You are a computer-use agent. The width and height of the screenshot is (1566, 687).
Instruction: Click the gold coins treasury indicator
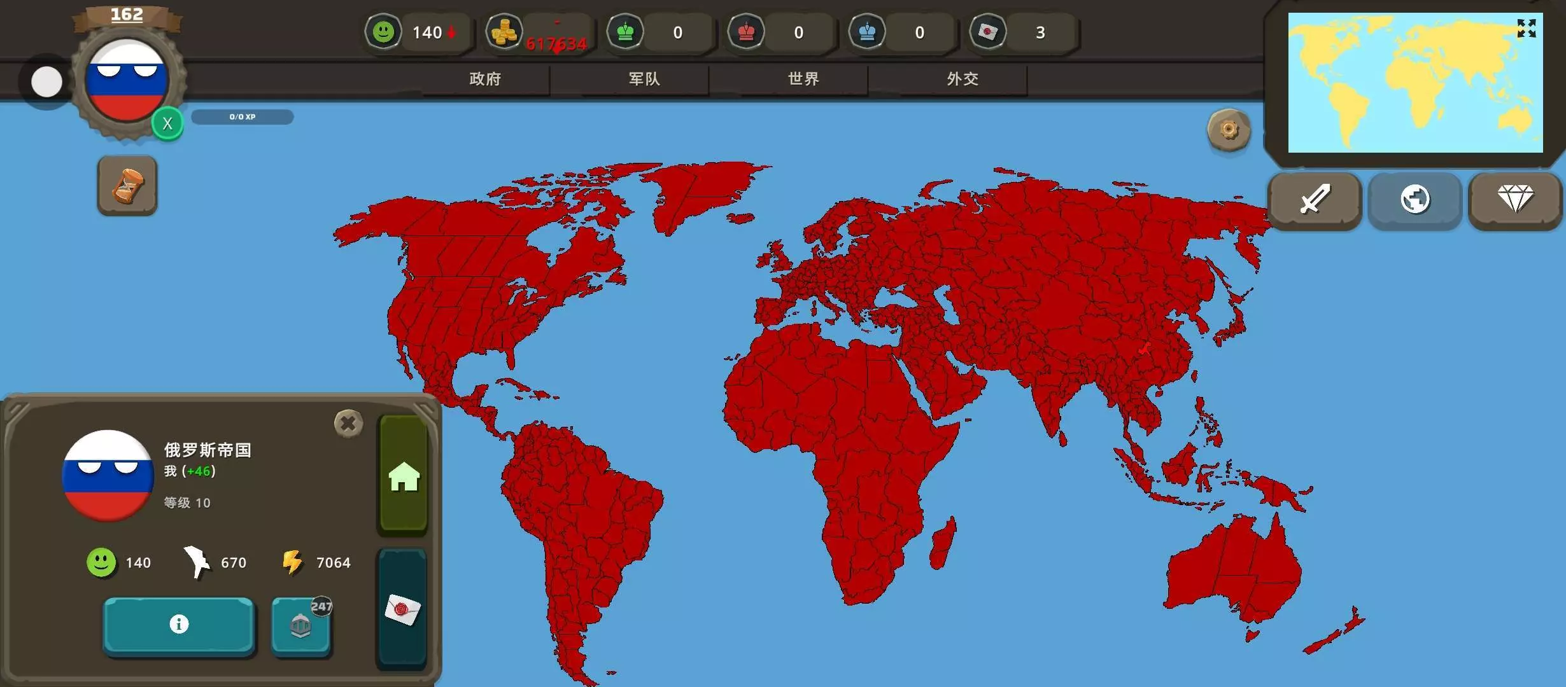tap(504, 32)
